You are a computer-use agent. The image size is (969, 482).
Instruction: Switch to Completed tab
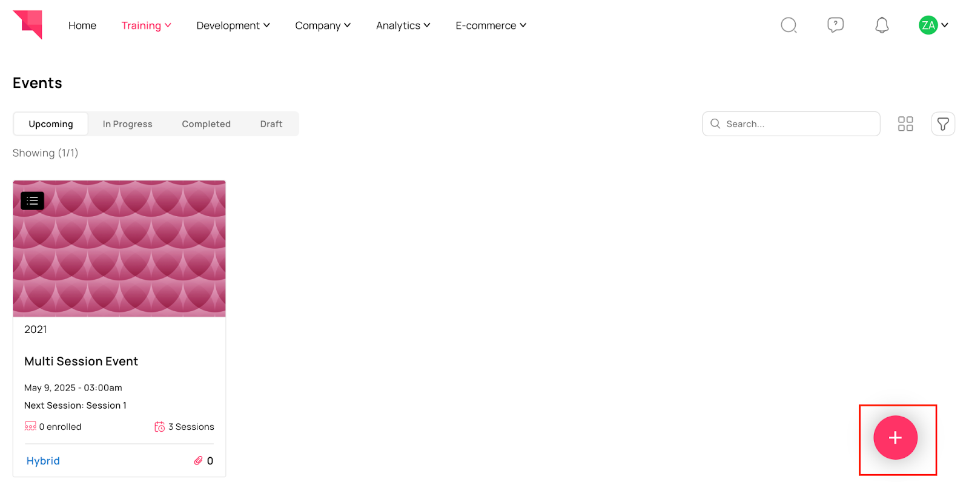206,124
